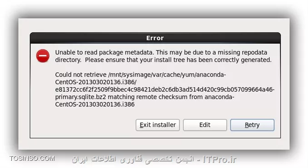Click the red error stop icon
This screenshot has width=308, height=168.
pyautogui.click(x=43, y=56)
